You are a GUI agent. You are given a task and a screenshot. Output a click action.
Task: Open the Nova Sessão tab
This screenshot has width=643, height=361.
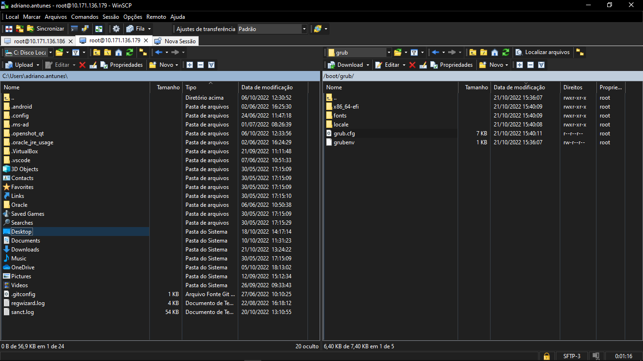pyautogui.click(x=176, y=41)
